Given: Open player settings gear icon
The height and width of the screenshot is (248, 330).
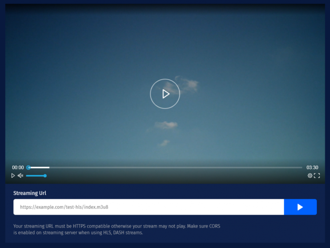Looking at the screenshot, I should tap(310, 176).
